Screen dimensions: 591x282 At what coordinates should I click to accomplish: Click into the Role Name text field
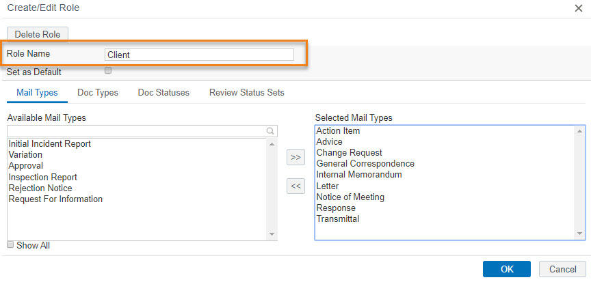pyautogui.click(x=199, y=55)
